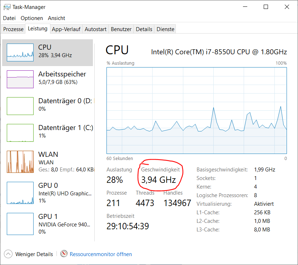
Task: Click the Kerne label
Action: coord(204,187)
